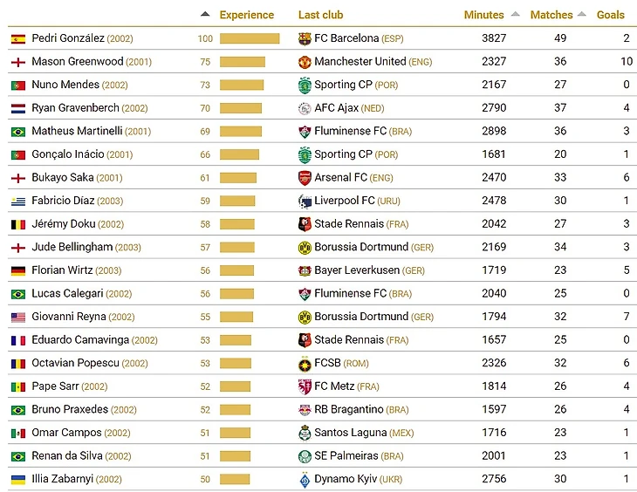Open Borussia Dortmund link in Reyna row
The image size is (637, 492).
pyautogui.click(x=360, y=317)
